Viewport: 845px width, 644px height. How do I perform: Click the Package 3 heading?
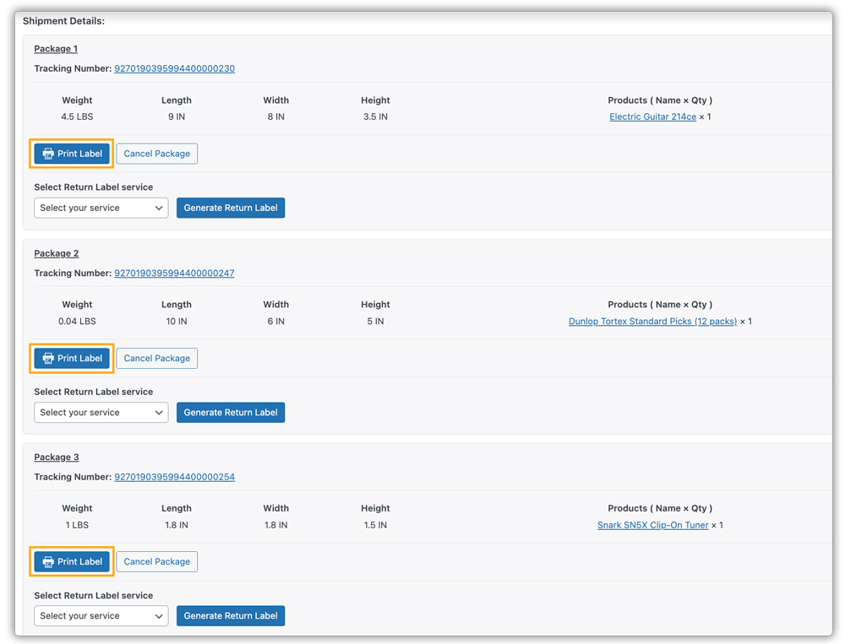pyautogui.click(x=57, y=457)
